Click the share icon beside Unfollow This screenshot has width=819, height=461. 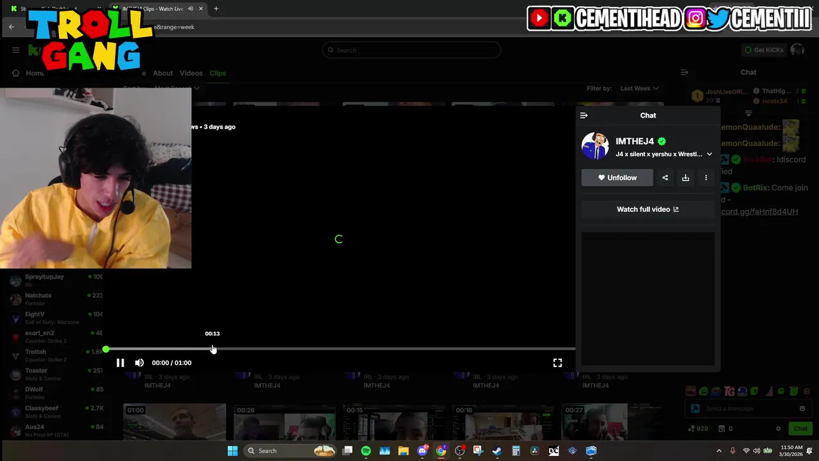(x=665, y=177)
